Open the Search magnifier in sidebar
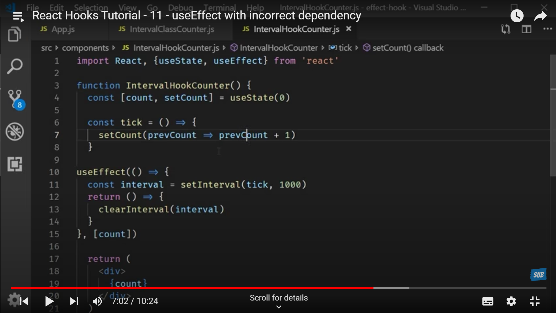The image size is (556, 313). coord(14,66)
